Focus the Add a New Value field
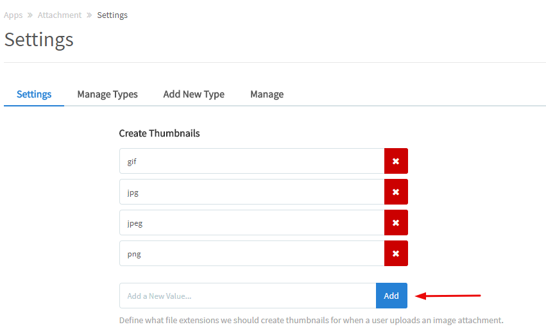This screenshot has height=336, width=546. [x=248, y=296]
